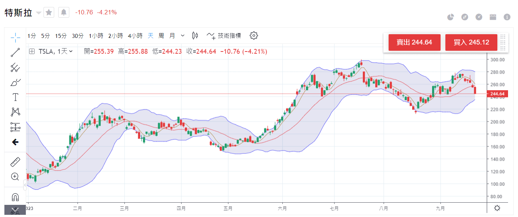Open the pie chart icon at top right
518x217 pixels.
(451, 17)
